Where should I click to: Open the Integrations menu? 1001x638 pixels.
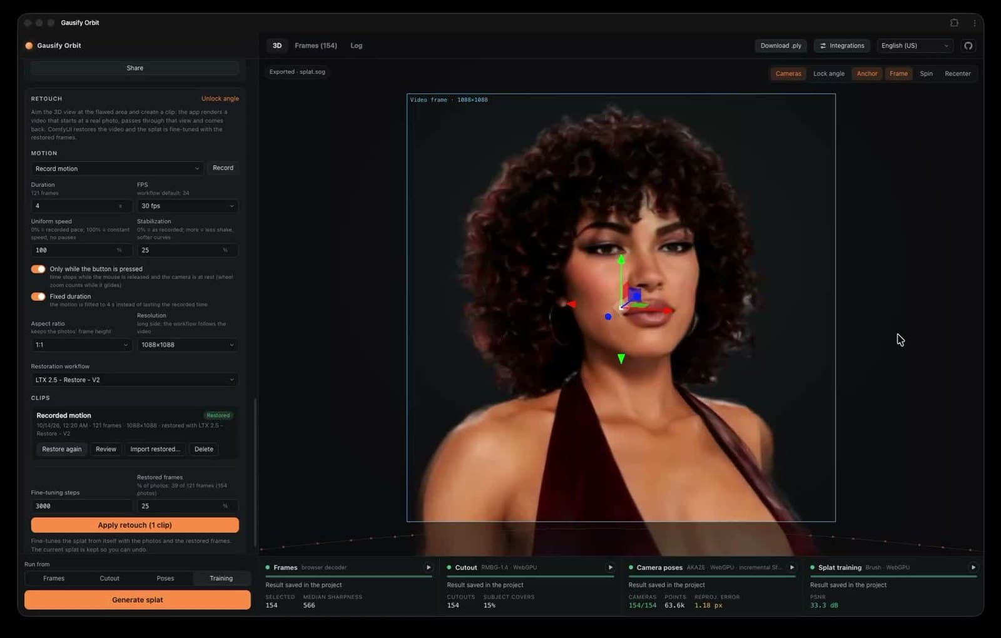tap(842, 46)
